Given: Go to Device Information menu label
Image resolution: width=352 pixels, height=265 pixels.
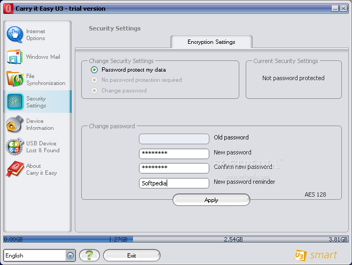Looking at the screenshot, I should (x=40, y=124).
